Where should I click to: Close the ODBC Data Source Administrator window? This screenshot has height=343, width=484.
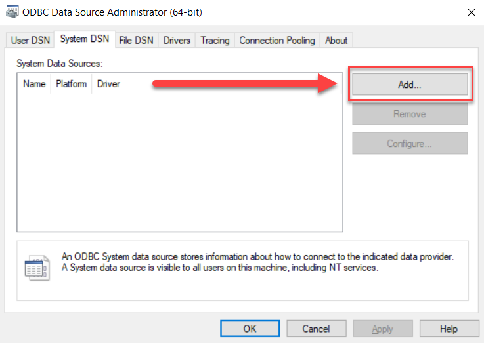(470, 12)
